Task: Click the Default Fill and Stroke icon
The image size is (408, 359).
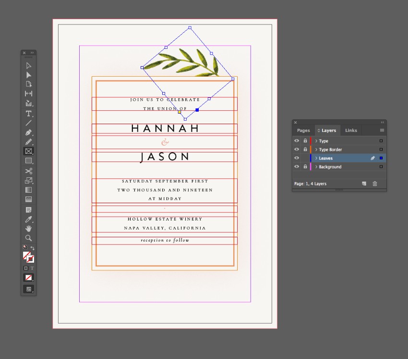Action: point(25,247)
